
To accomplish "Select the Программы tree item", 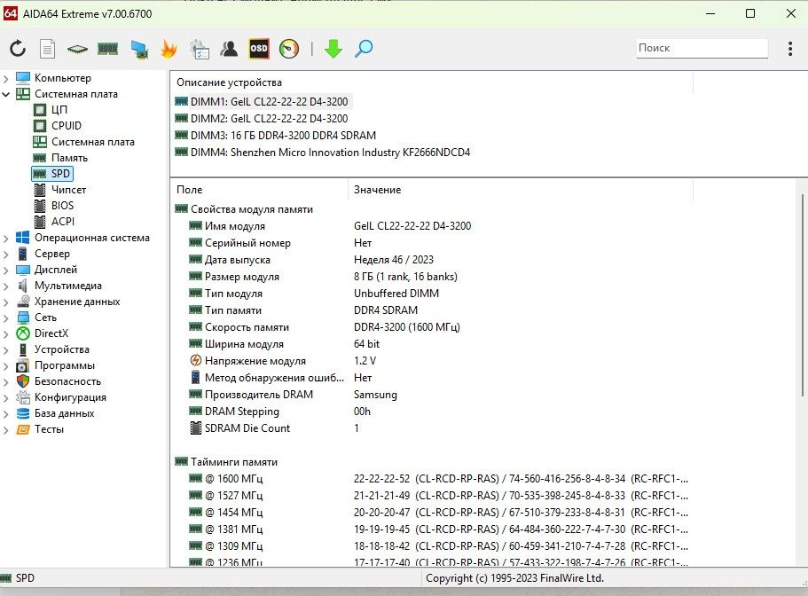I will [x=65, y=365].
